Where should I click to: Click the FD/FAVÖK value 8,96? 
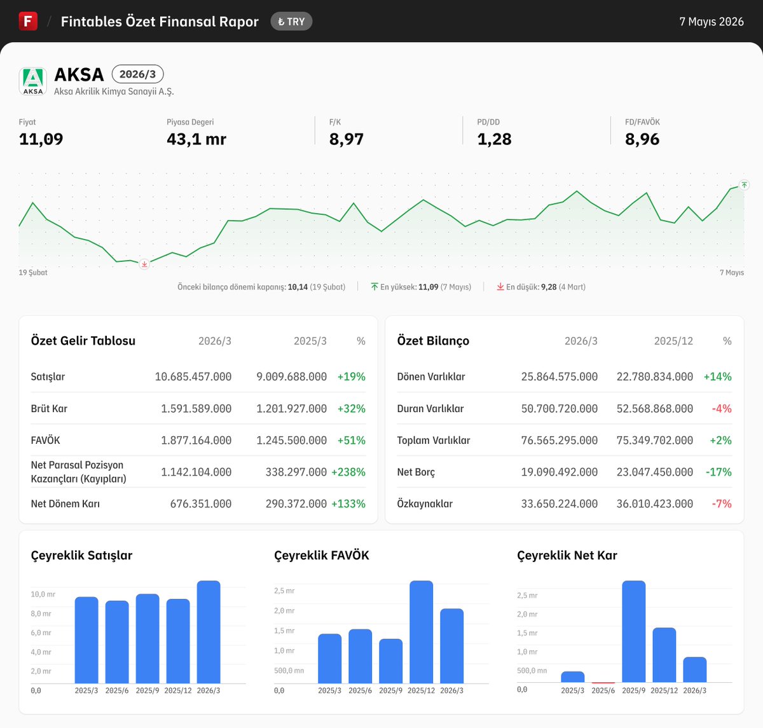point(642,139)
